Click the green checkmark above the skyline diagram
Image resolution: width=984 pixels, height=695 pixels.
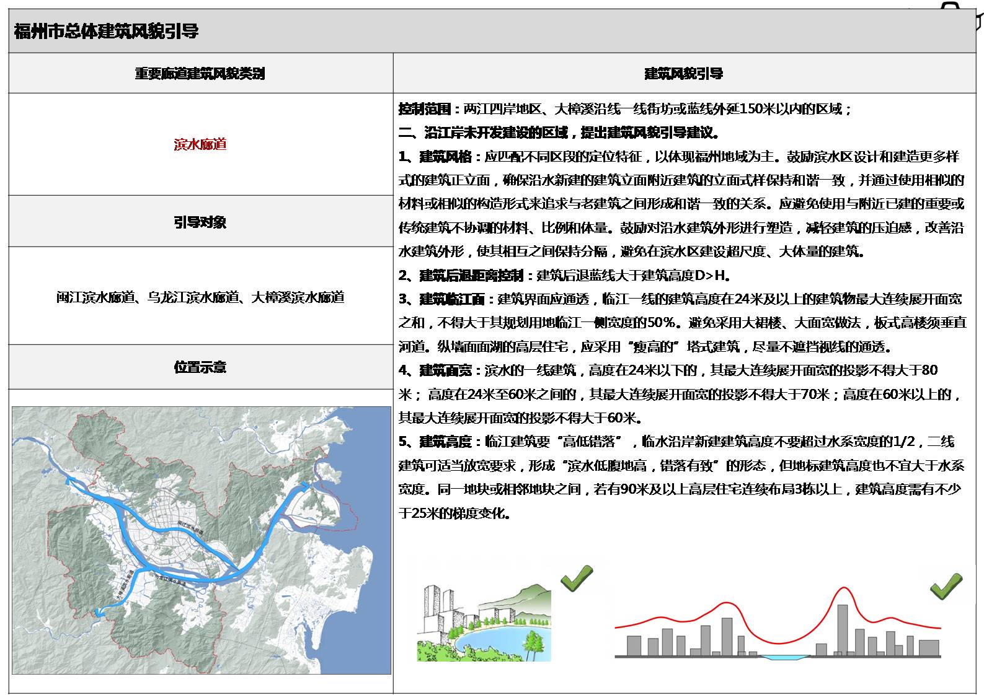[x=946, y=586]
